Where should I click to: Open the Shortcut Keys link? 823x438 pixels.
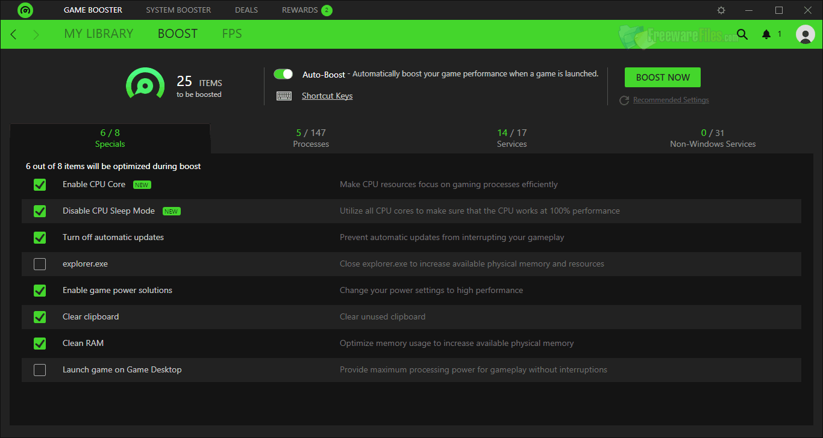point(327,95)
